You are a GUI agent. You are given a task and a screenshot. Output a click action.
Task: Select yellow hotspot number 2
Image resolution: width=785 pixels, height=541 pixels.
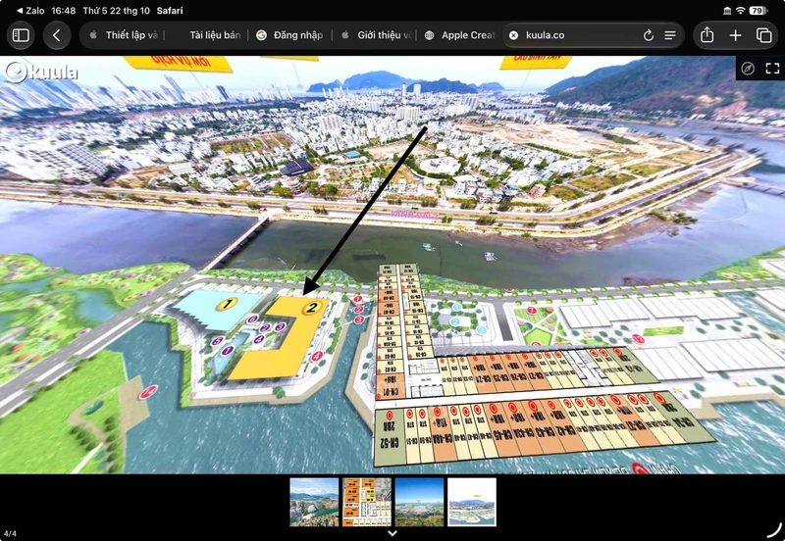pos(311,308)
